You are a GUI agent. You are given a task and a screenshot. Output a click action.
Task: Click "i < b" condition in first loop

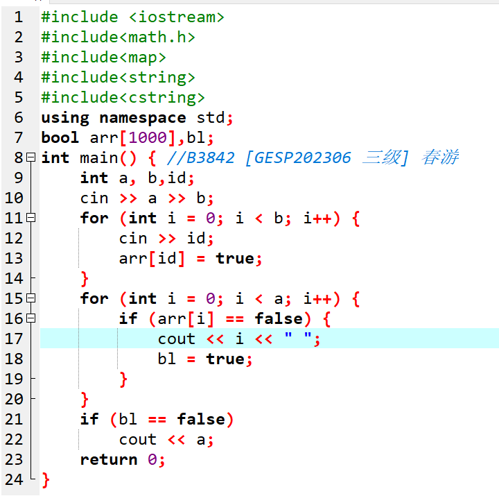259,219
